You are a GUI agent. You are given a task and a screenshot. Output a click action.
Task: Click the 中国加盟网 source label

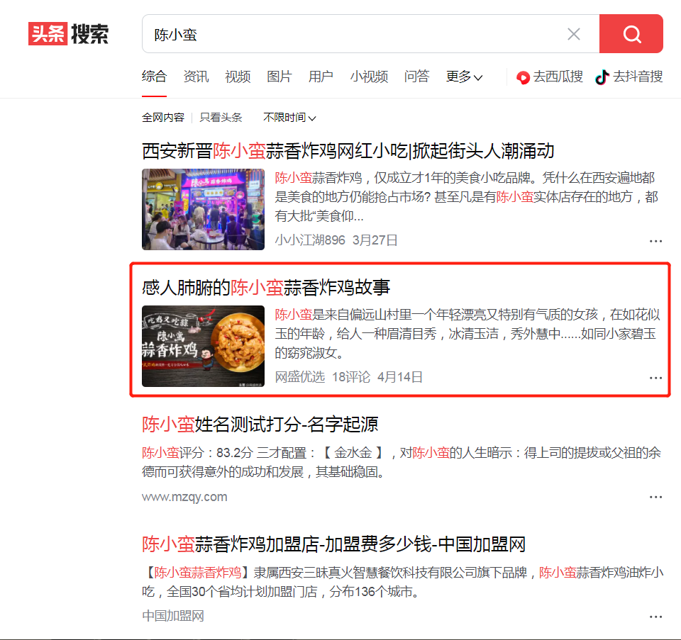point(173,616)
